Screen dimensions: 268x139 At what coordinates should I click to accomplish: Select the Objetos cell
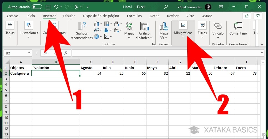(21, 68)
